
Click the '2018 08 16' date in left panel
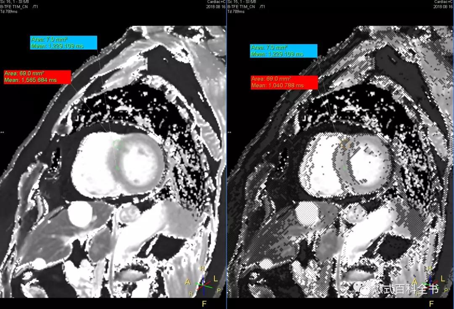coord(216,7)
